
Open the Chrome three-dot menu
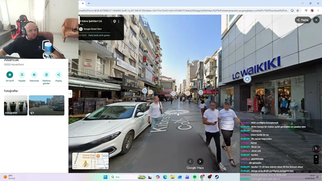click(318, 11)
